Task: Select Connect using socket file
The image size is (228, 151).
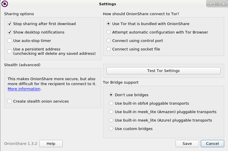Action: (x=109, y=49)
